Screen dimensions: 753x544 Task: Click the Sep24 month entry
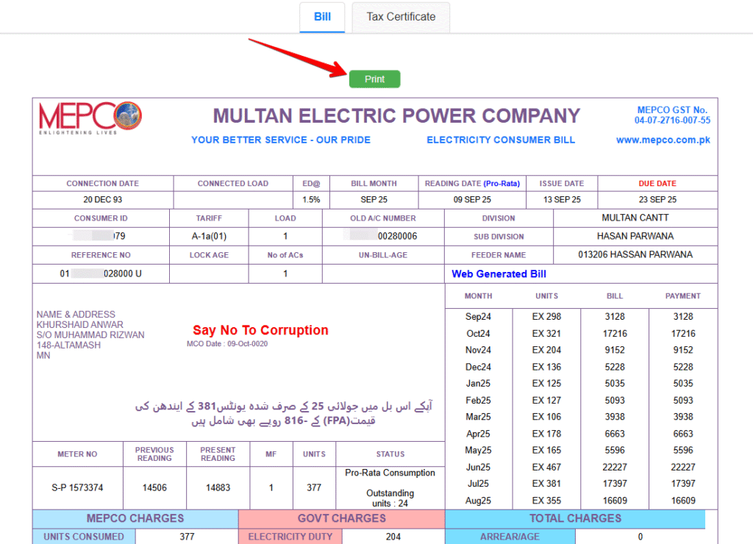point(479,316)
